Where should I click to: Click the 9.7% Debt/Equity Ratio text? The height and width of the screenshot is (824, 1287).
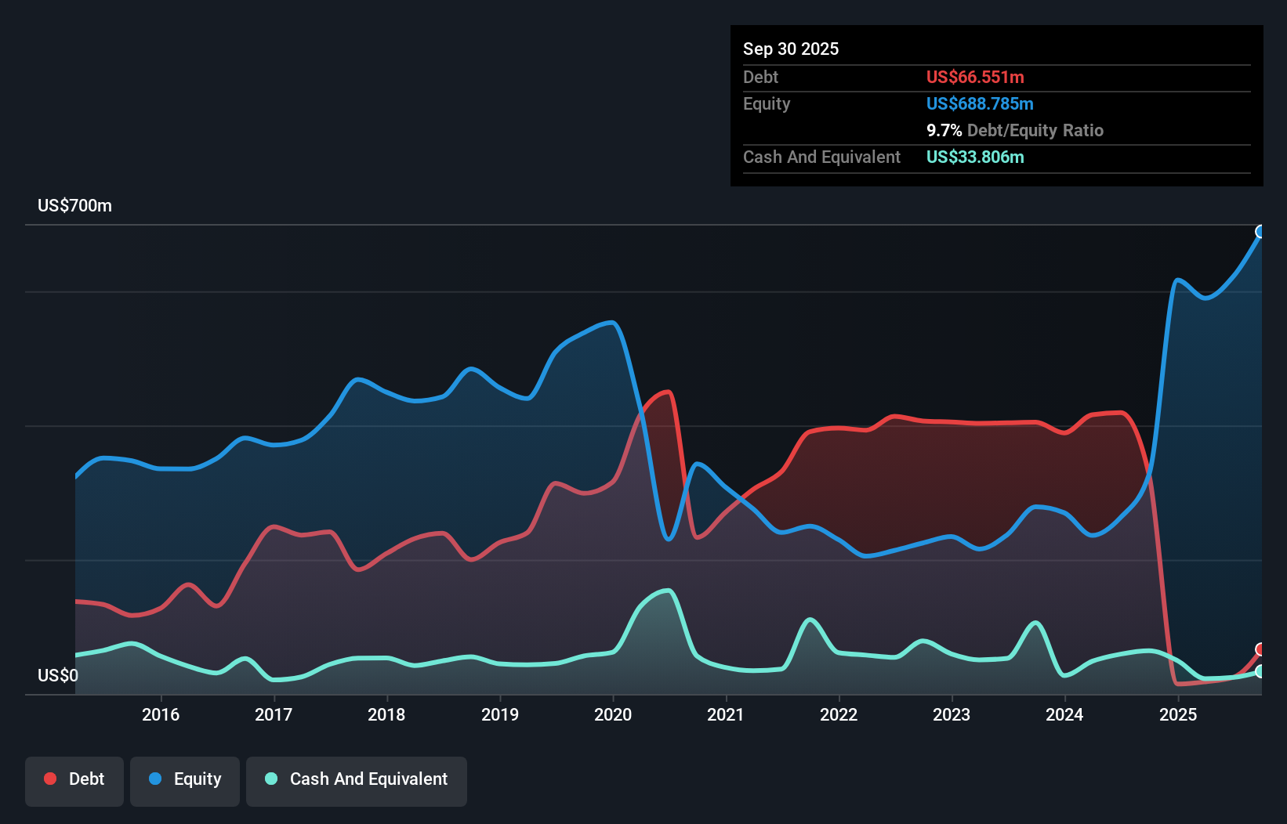1015,130
